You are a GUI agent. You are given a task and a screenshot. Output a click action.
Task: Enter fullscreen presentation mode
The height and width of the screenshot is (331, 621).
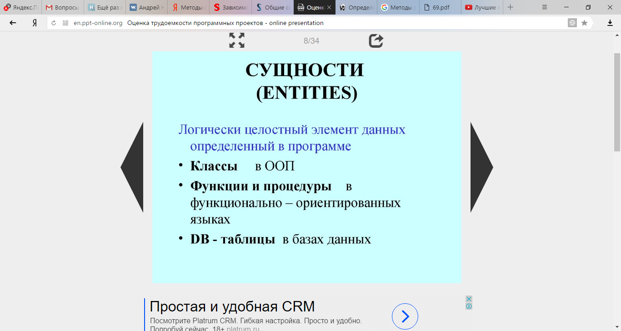(x=237, y=40)
